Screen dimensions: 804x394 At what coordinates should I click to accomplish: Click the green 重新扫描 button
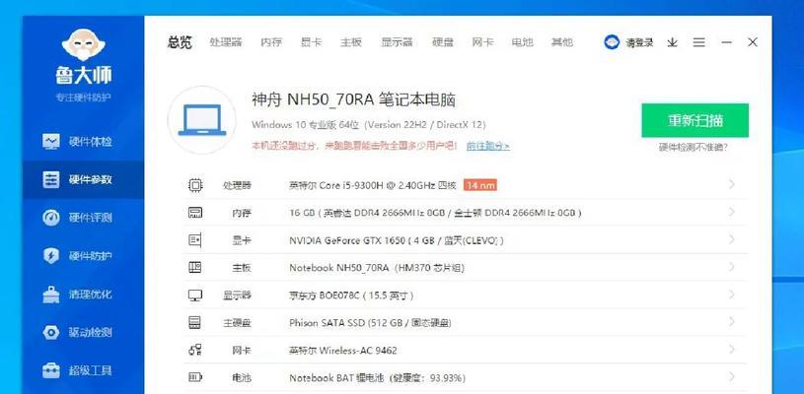click(694, 120)
